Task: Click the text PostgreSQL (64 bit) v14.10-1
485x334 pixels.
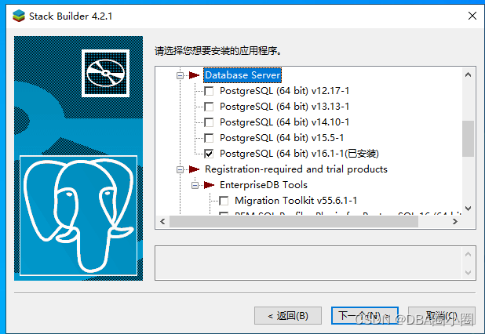Action: click(285, 122)
